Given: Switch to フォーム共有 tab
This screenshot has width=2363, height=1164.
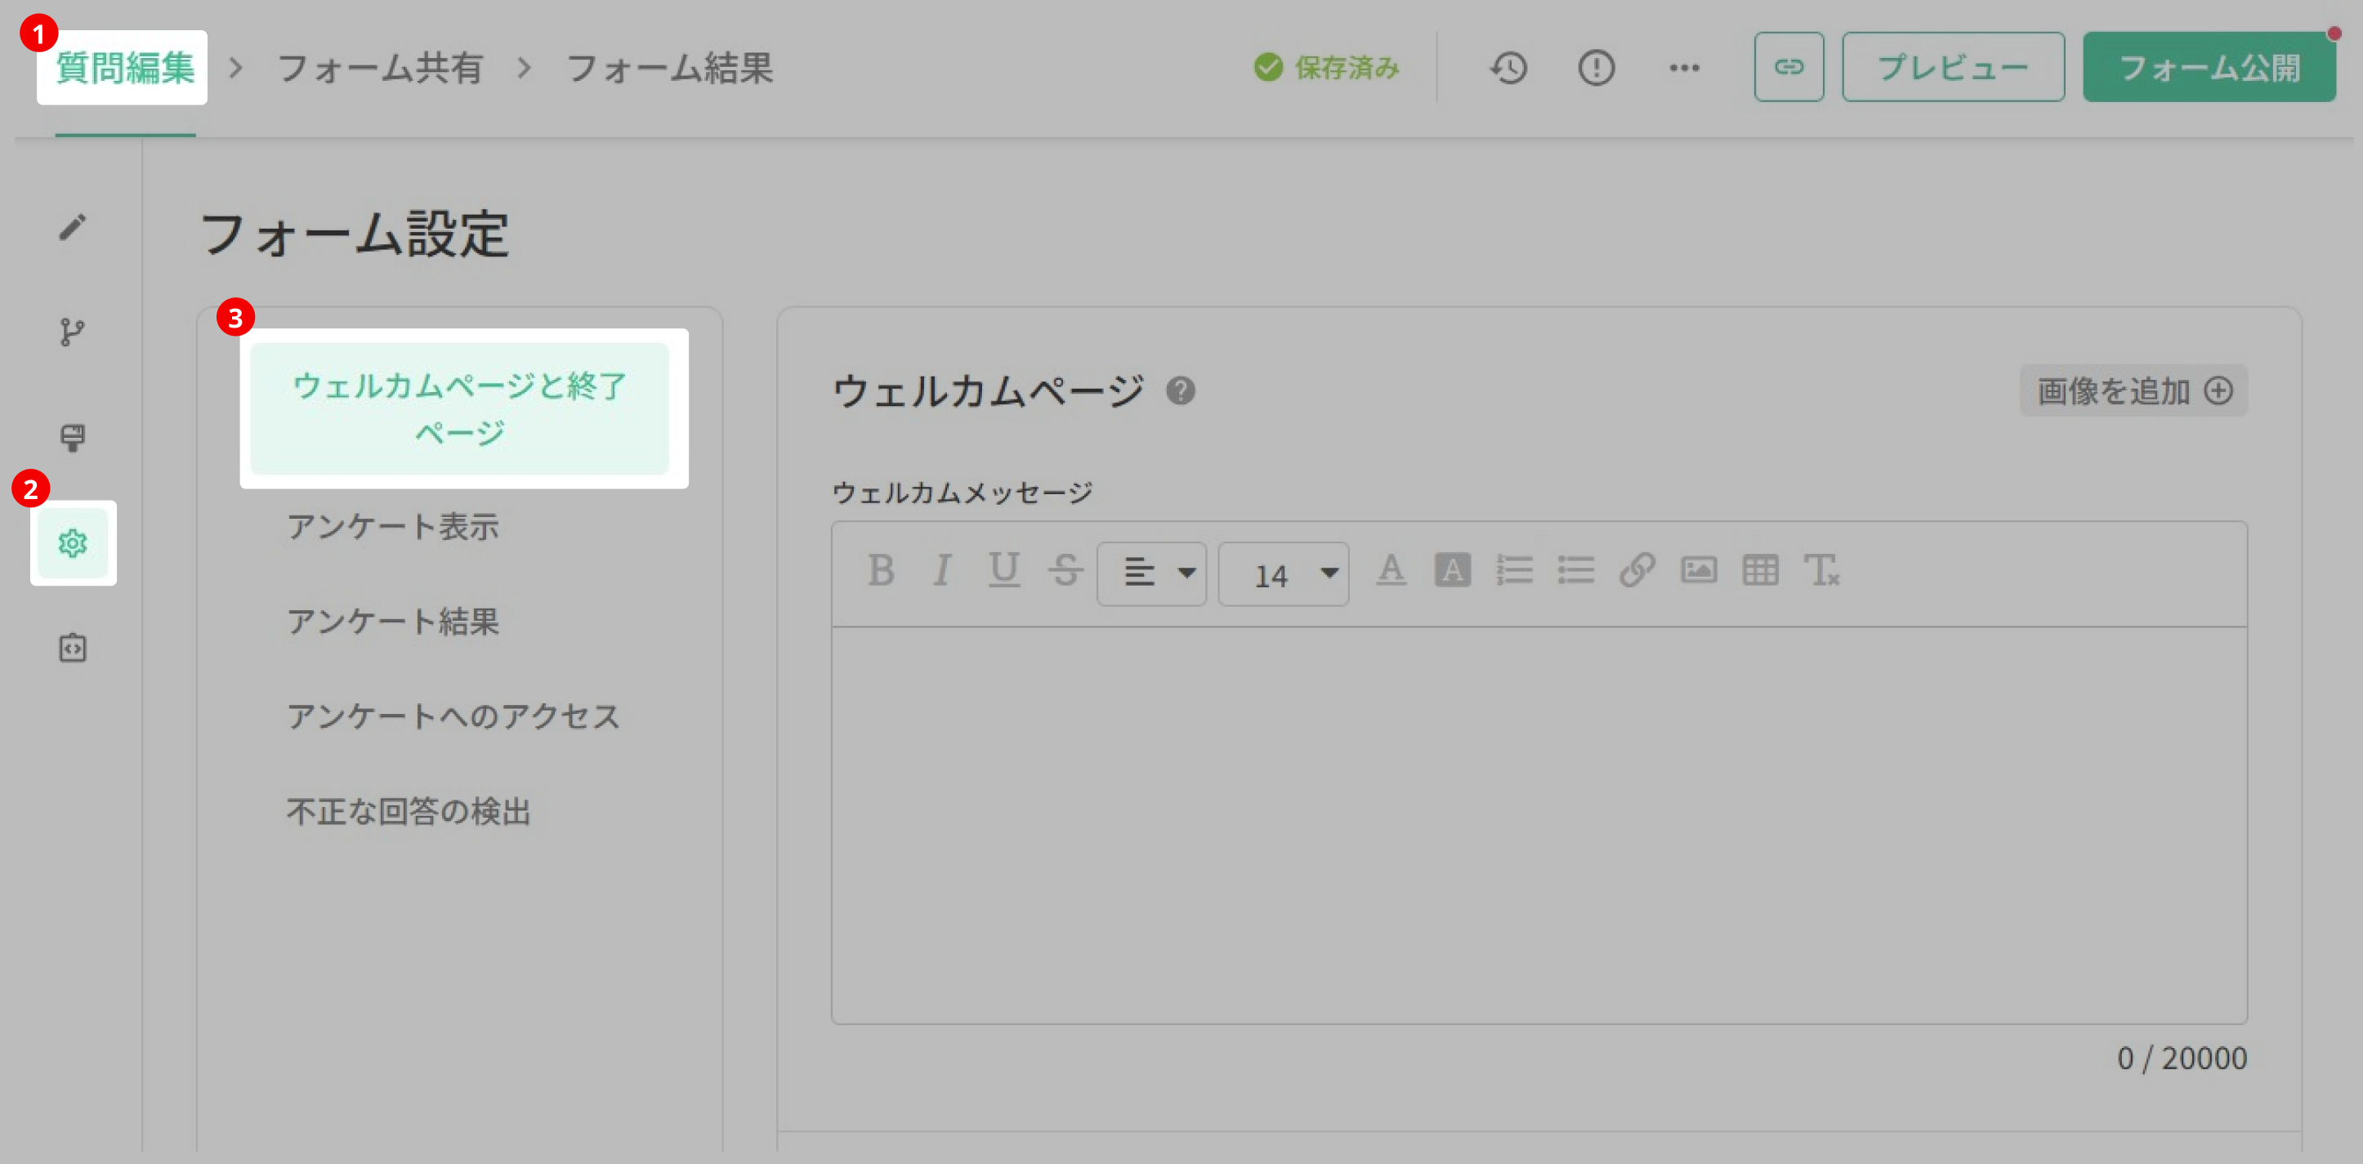Looking at the screenshot, I should coord(380,68).
